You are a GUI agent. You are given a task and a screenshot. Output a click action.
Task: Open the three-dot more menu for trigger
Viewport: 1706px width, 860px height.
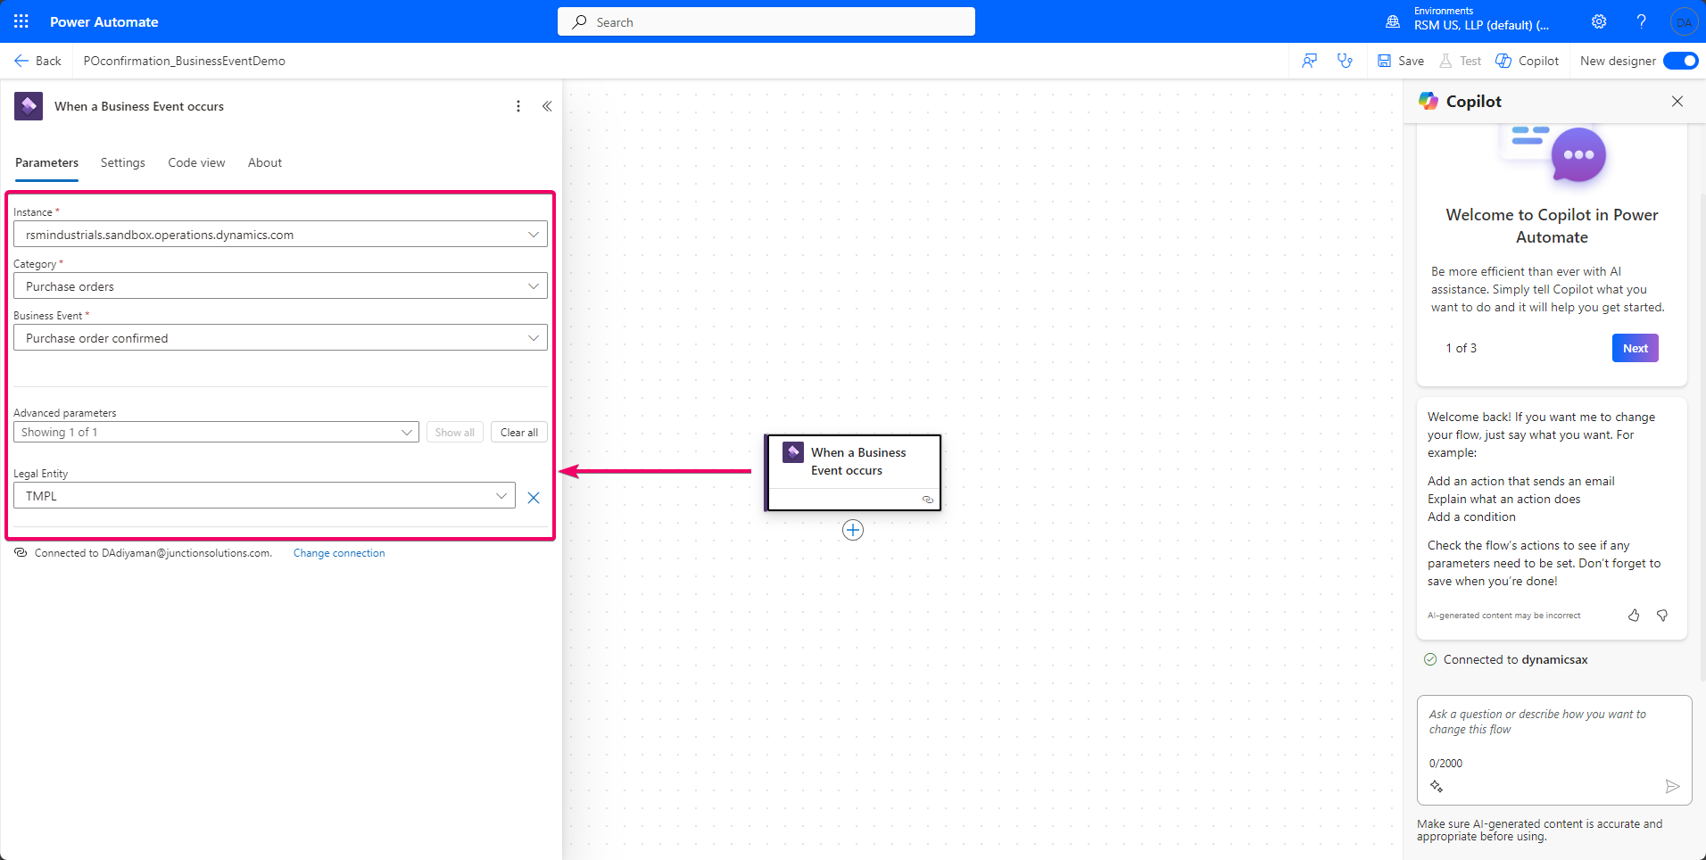click(518, 106)
